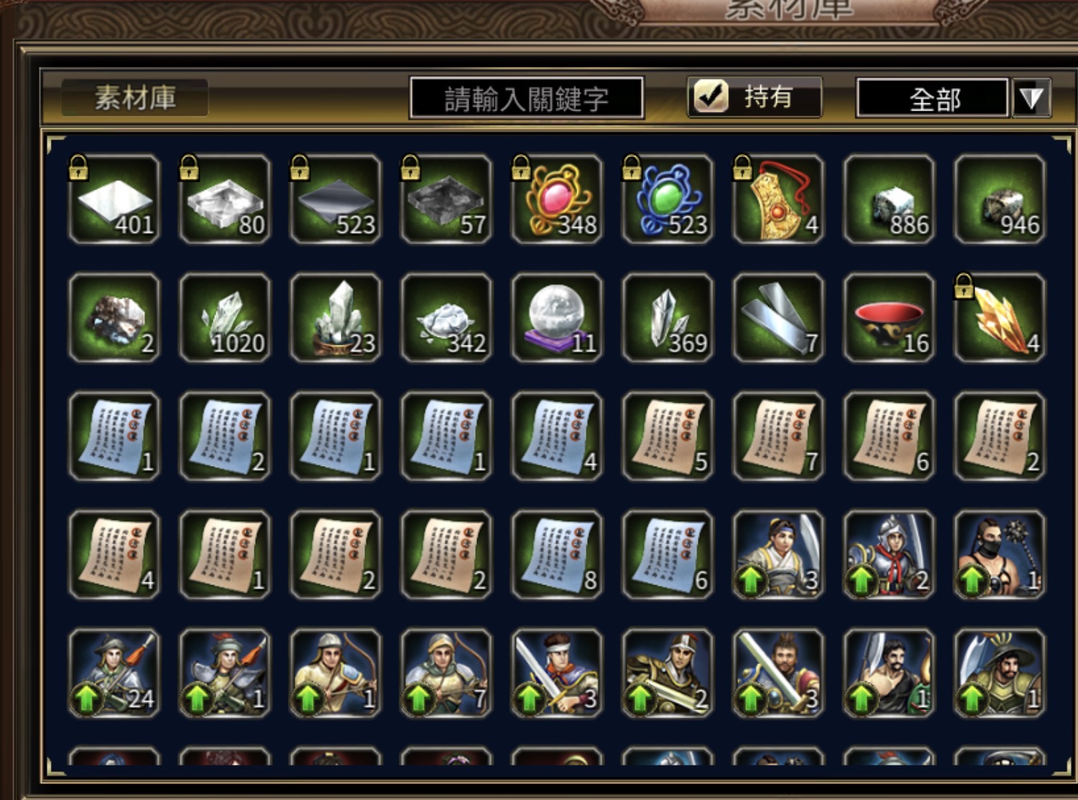Select the blue scroll item with 8
The width and height of the screenshot is (1078, 800).
point(557,554)
